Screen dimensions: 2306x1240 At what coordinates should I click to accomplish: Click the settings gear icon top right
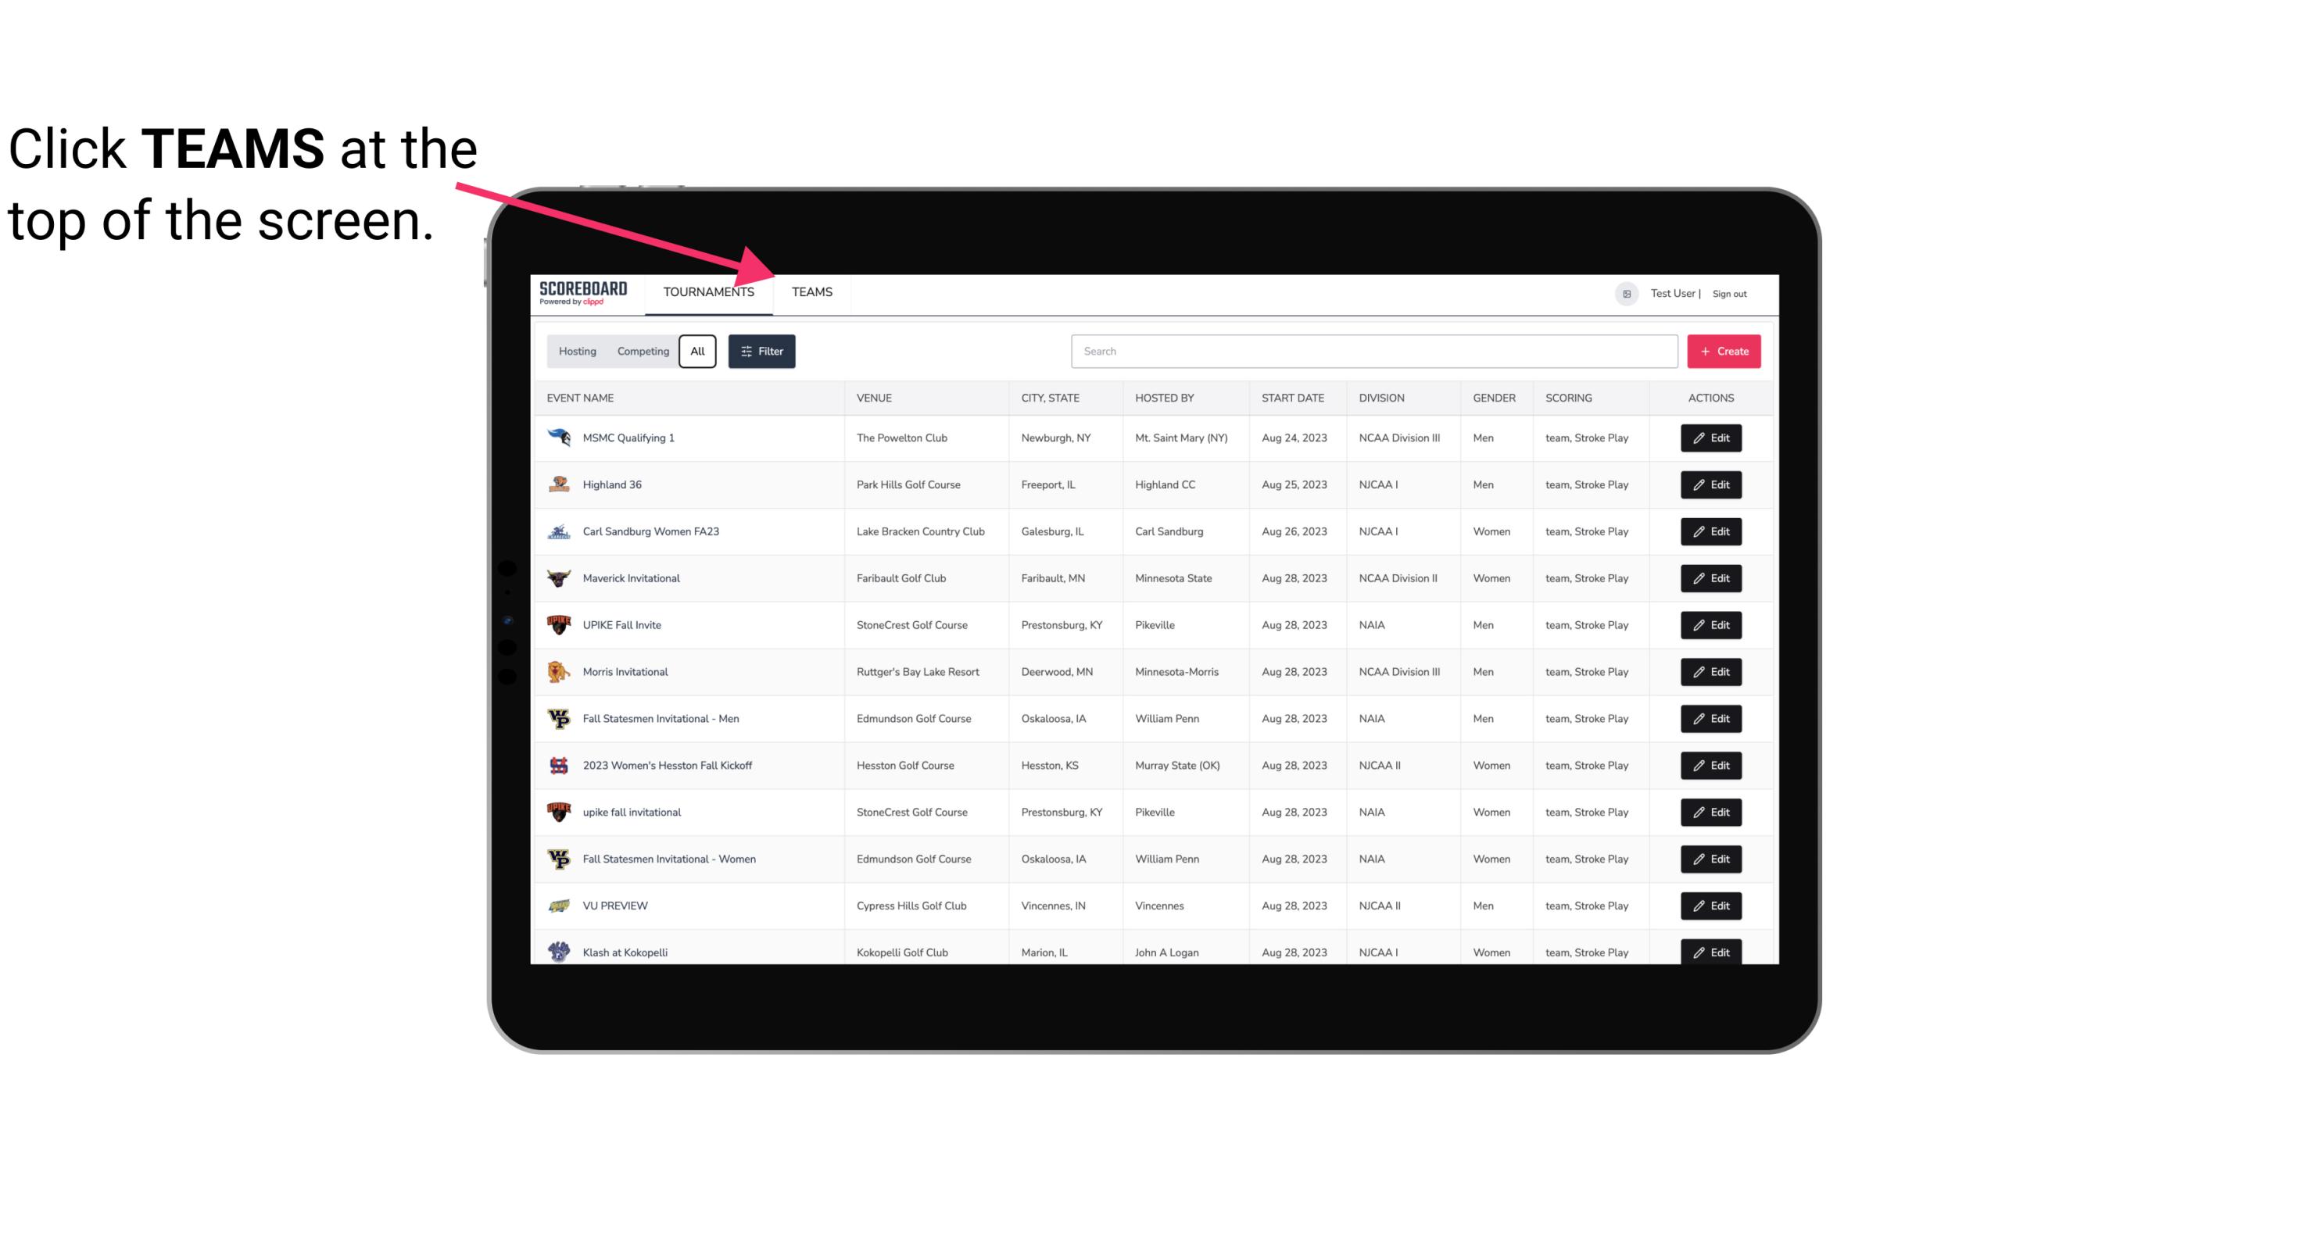(x=1624, y=291)
